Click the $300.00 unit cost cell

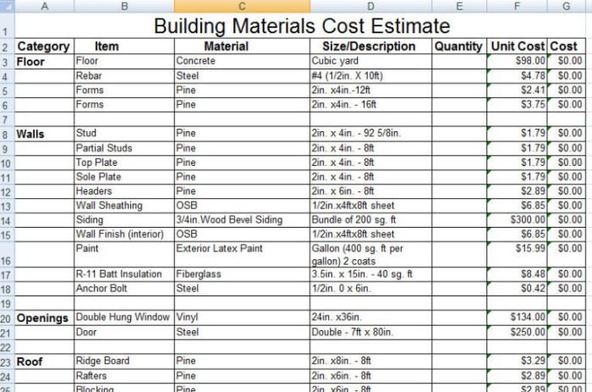[517, 220]
